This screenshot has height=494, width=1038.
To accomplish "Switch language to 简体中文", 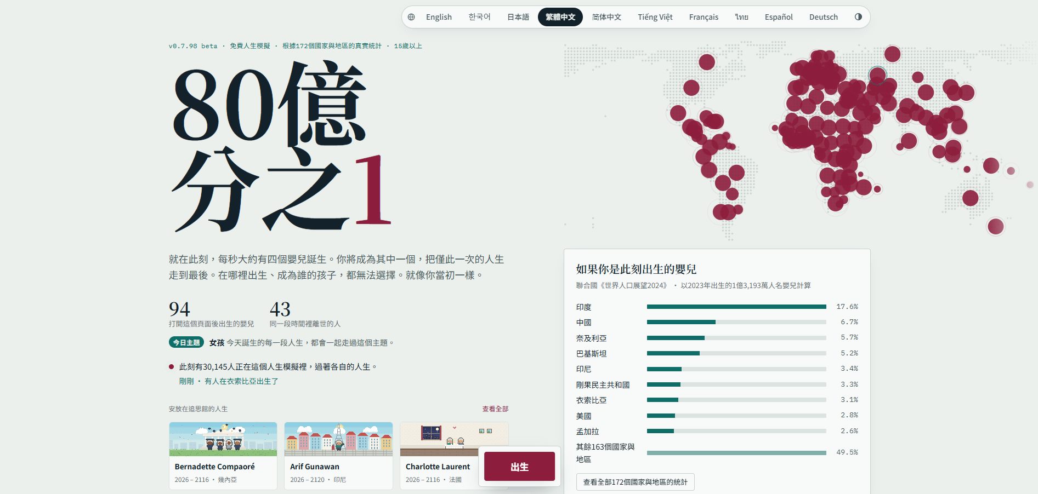I will point(606,17).
